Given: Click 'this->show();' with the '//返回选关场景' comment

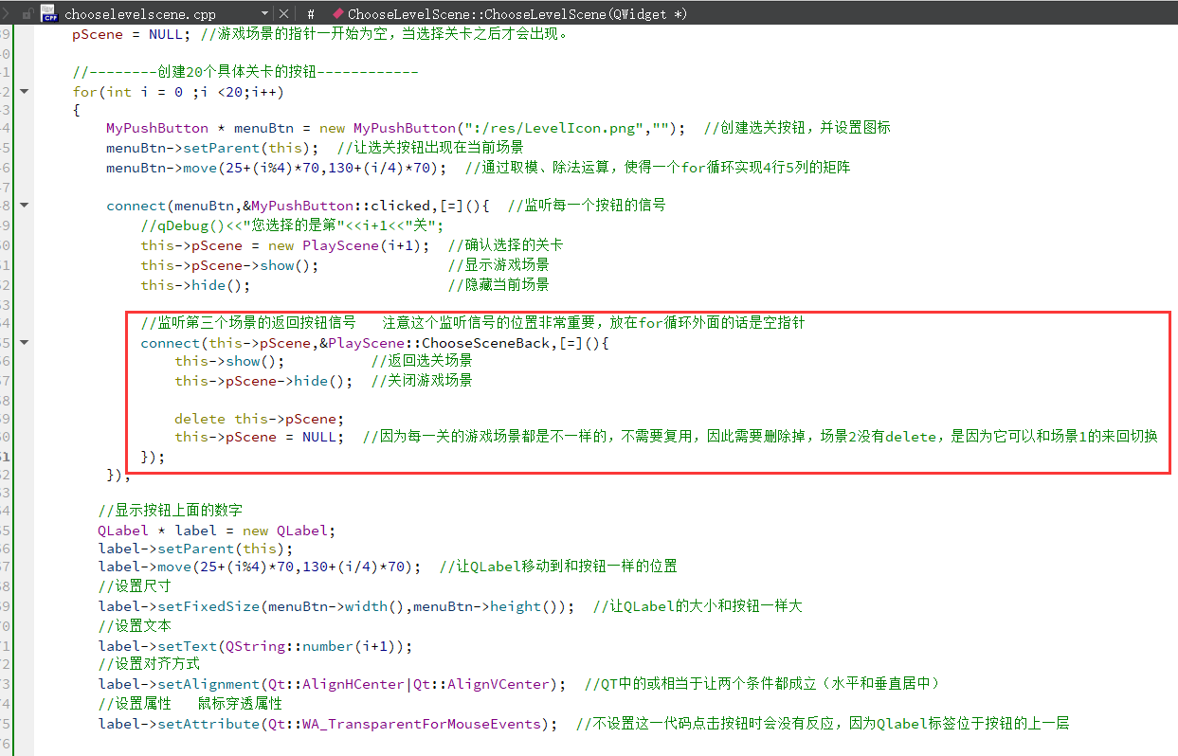Looking at the screenshot, I should click(x=323, y=362).
